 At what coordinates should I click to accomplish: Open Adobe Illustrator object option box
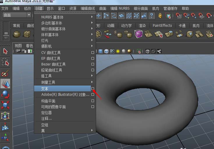click(93, 94)
